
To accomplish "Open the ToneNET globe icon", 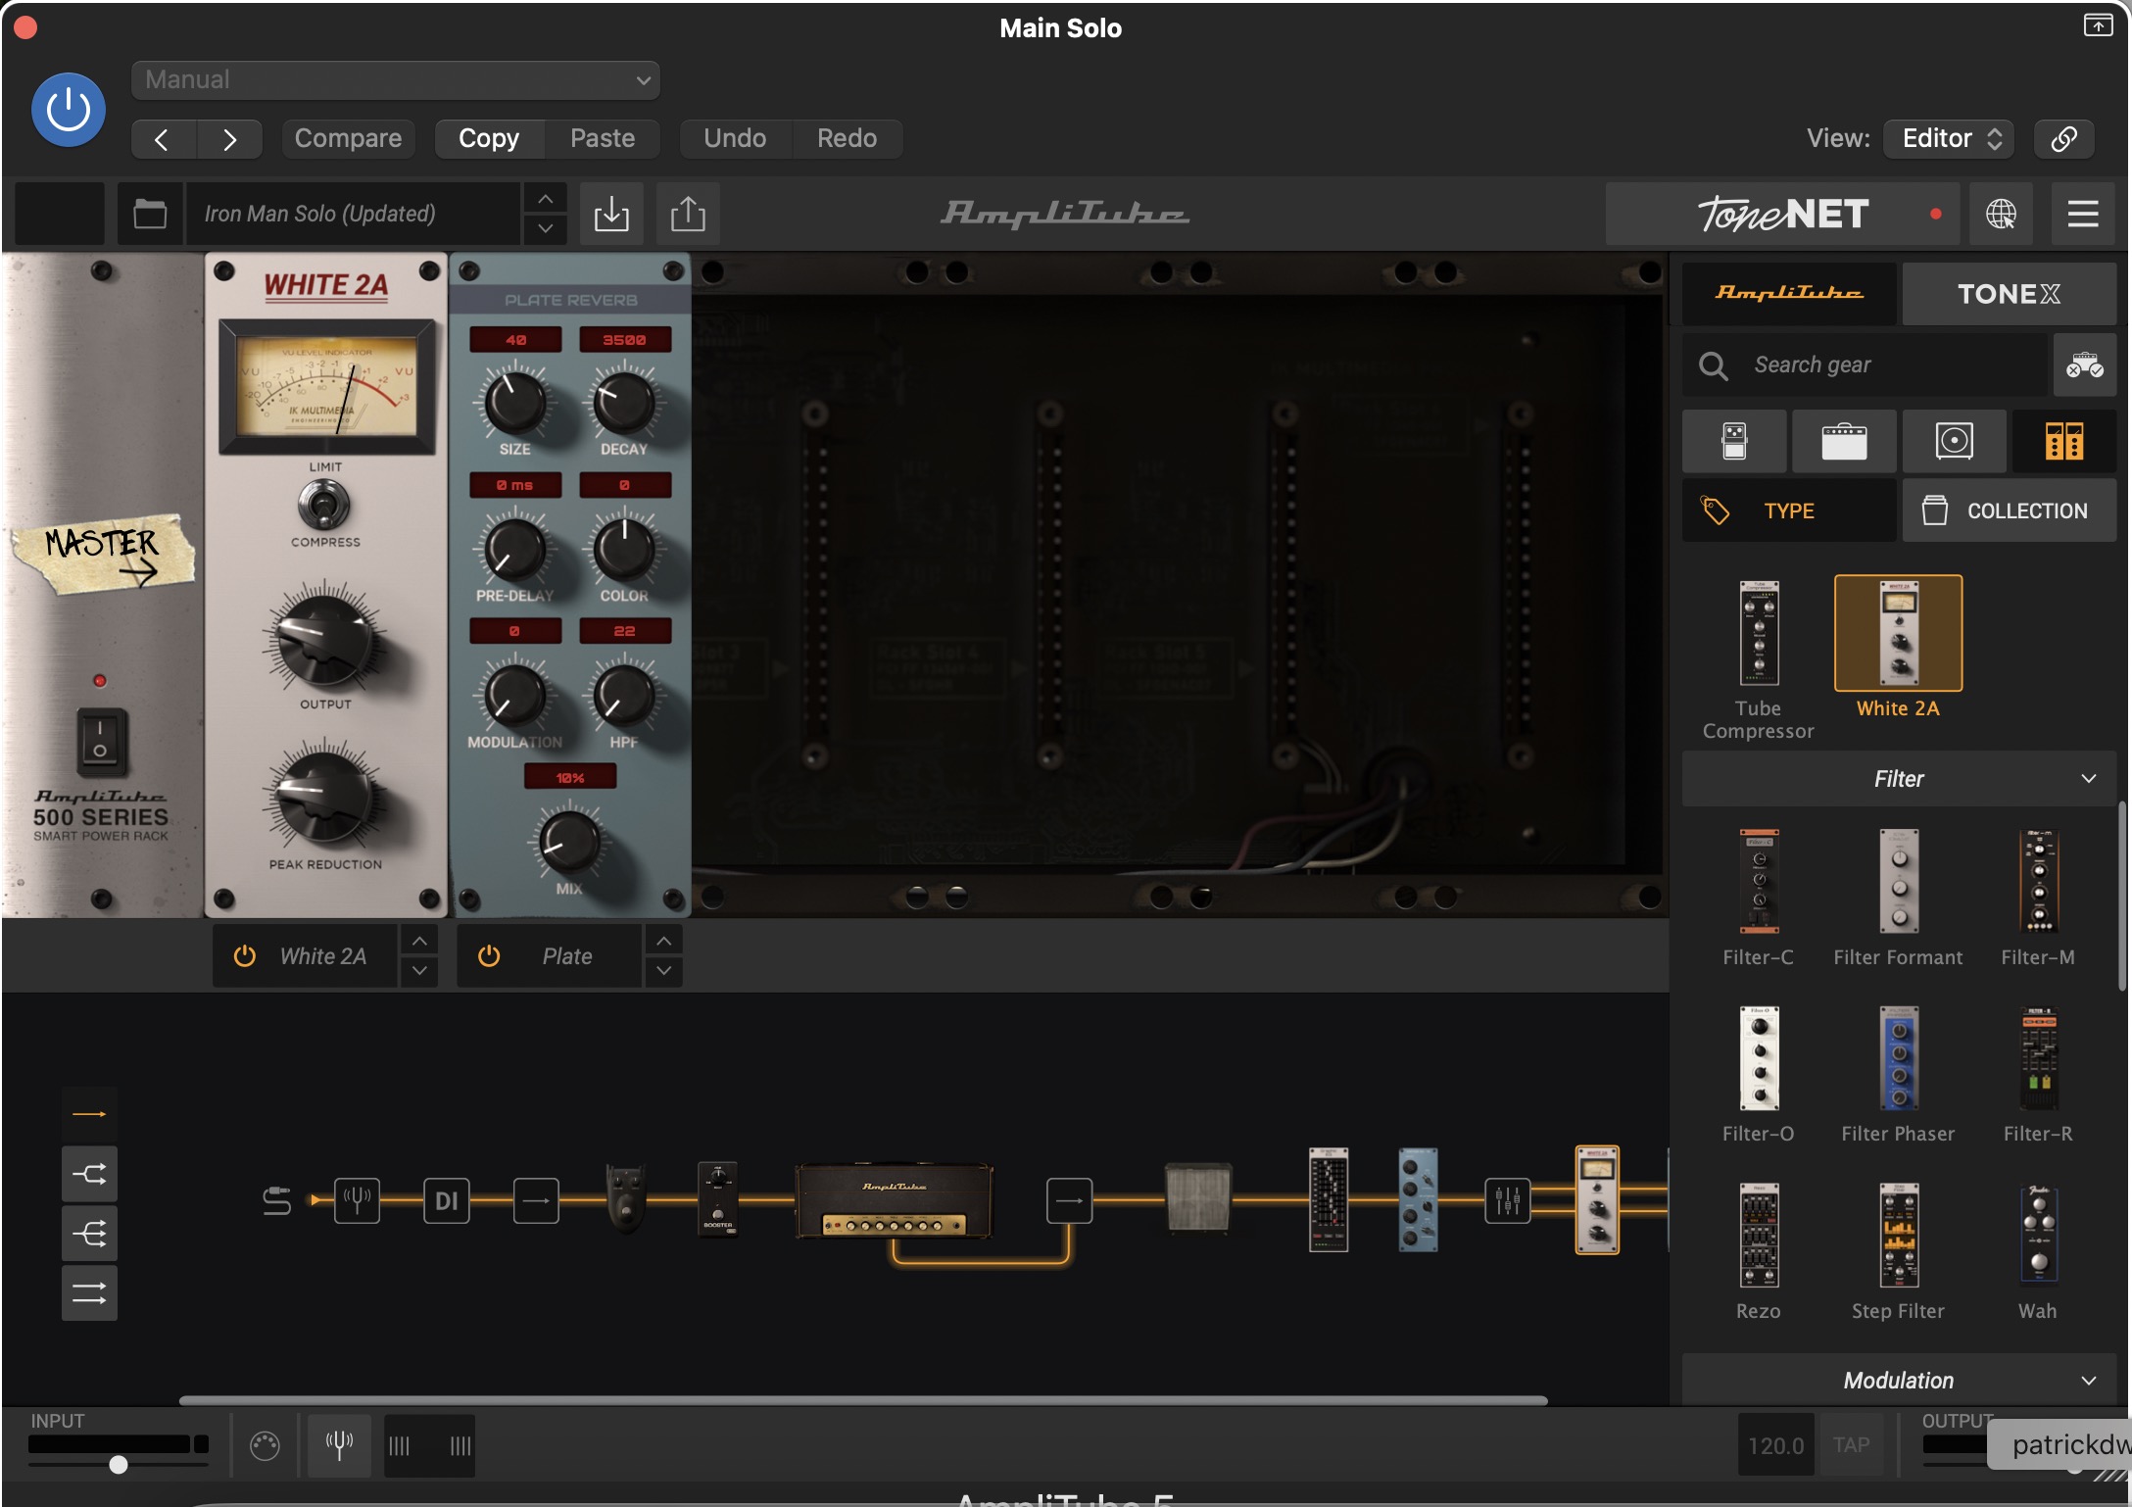I will point(2001,214).
